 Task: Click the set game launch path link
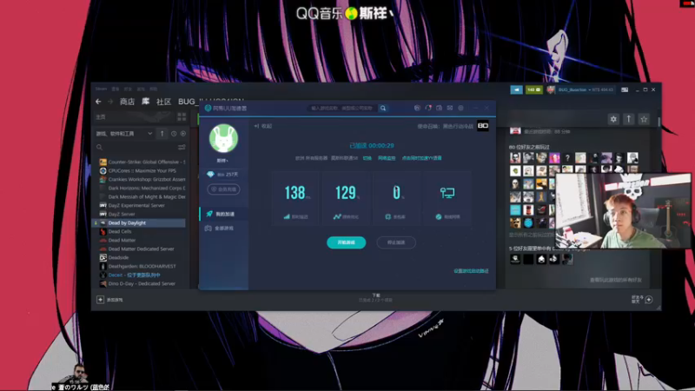tap(471, 271)
